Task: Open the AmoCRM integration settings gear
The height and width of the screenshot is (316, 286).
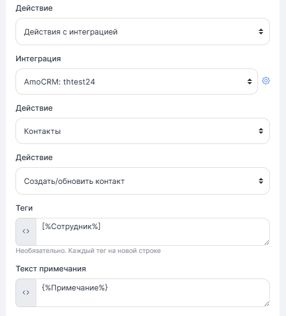Action: pos(266,81)
